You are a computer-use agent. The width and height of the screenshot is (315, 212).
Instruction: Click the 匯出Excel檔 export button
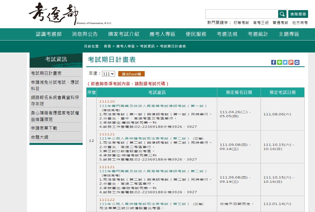(131, 74)
